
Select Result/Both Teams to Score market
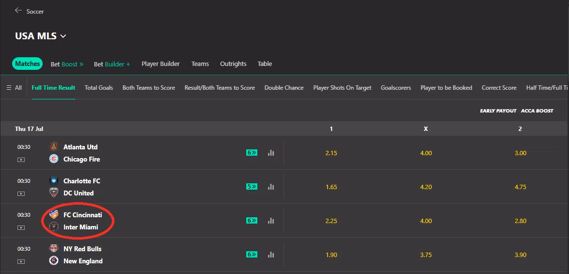click(x=220, y=87)
